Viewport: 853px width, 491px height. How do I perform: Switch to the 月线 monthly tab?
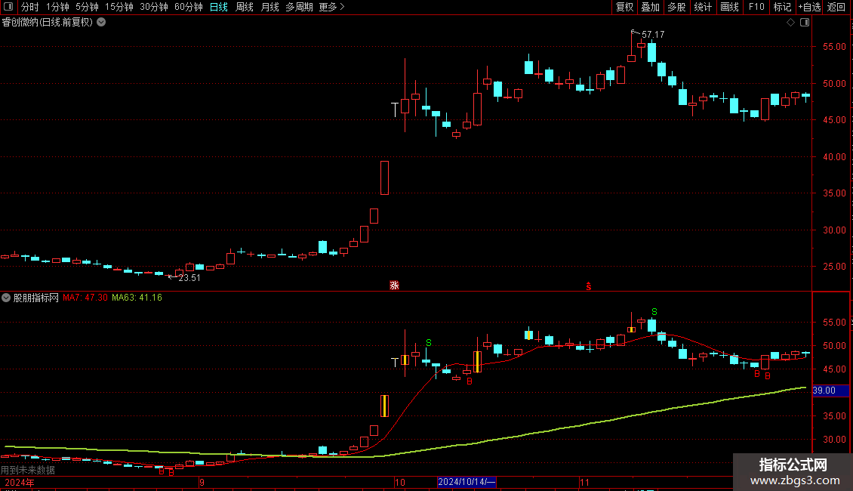(269, 7)
